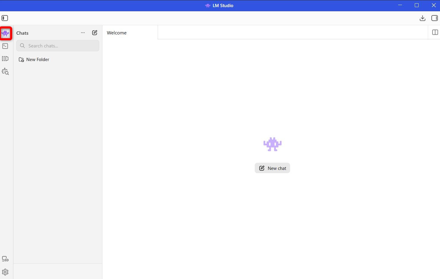Minimize the LM Studio window
Image resolution: width=440 pixels, height=279 pixels.
(400, 5)
